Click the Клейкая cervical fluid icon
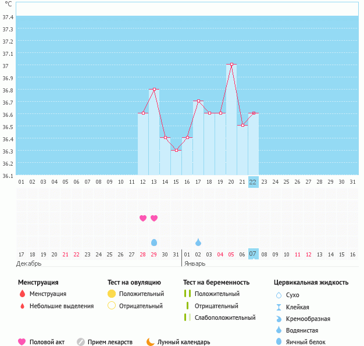 pyautogui.click(x=279, y=307)
